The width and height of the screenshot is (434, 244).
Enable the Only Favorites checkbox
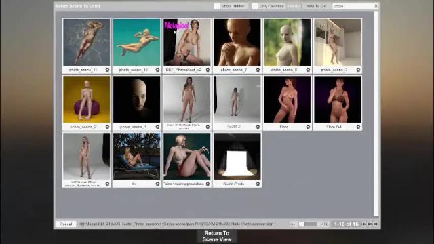(254, 6)
